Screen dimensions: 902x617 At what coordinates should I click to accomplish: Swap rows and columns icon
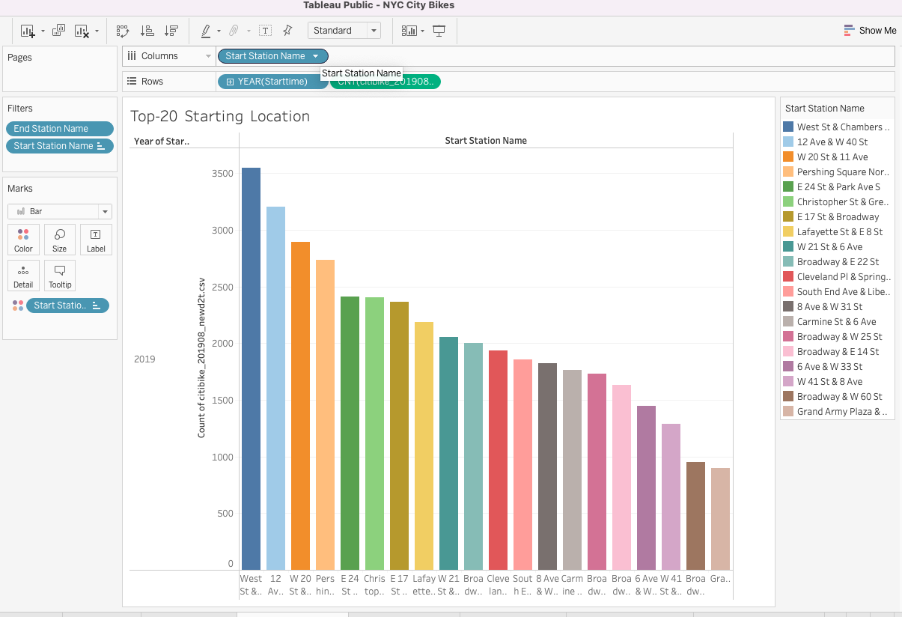123,31
